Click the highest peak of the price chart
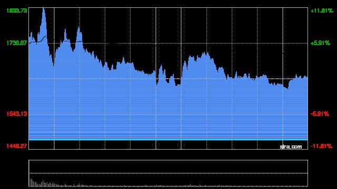This screenshot has height=189, width=337. pyautogui.click(x=43, y=8)
